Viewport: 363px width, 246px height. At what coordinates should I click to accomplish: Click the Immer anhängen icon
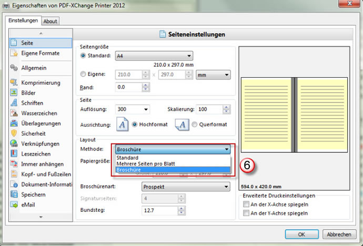pyautogui.click(x=14, y=164)
